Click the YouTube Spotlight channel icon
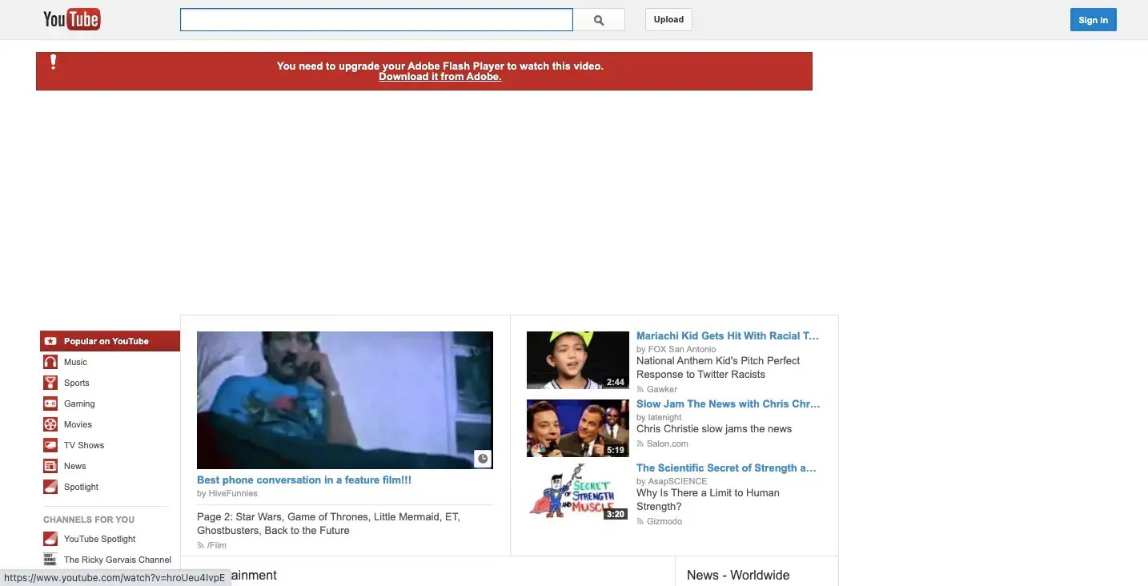Screen dimensions: 1148x586 point(50,539)
